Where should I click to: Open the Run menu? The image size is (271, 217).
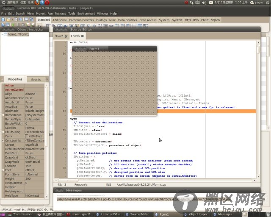click(50, 14)
